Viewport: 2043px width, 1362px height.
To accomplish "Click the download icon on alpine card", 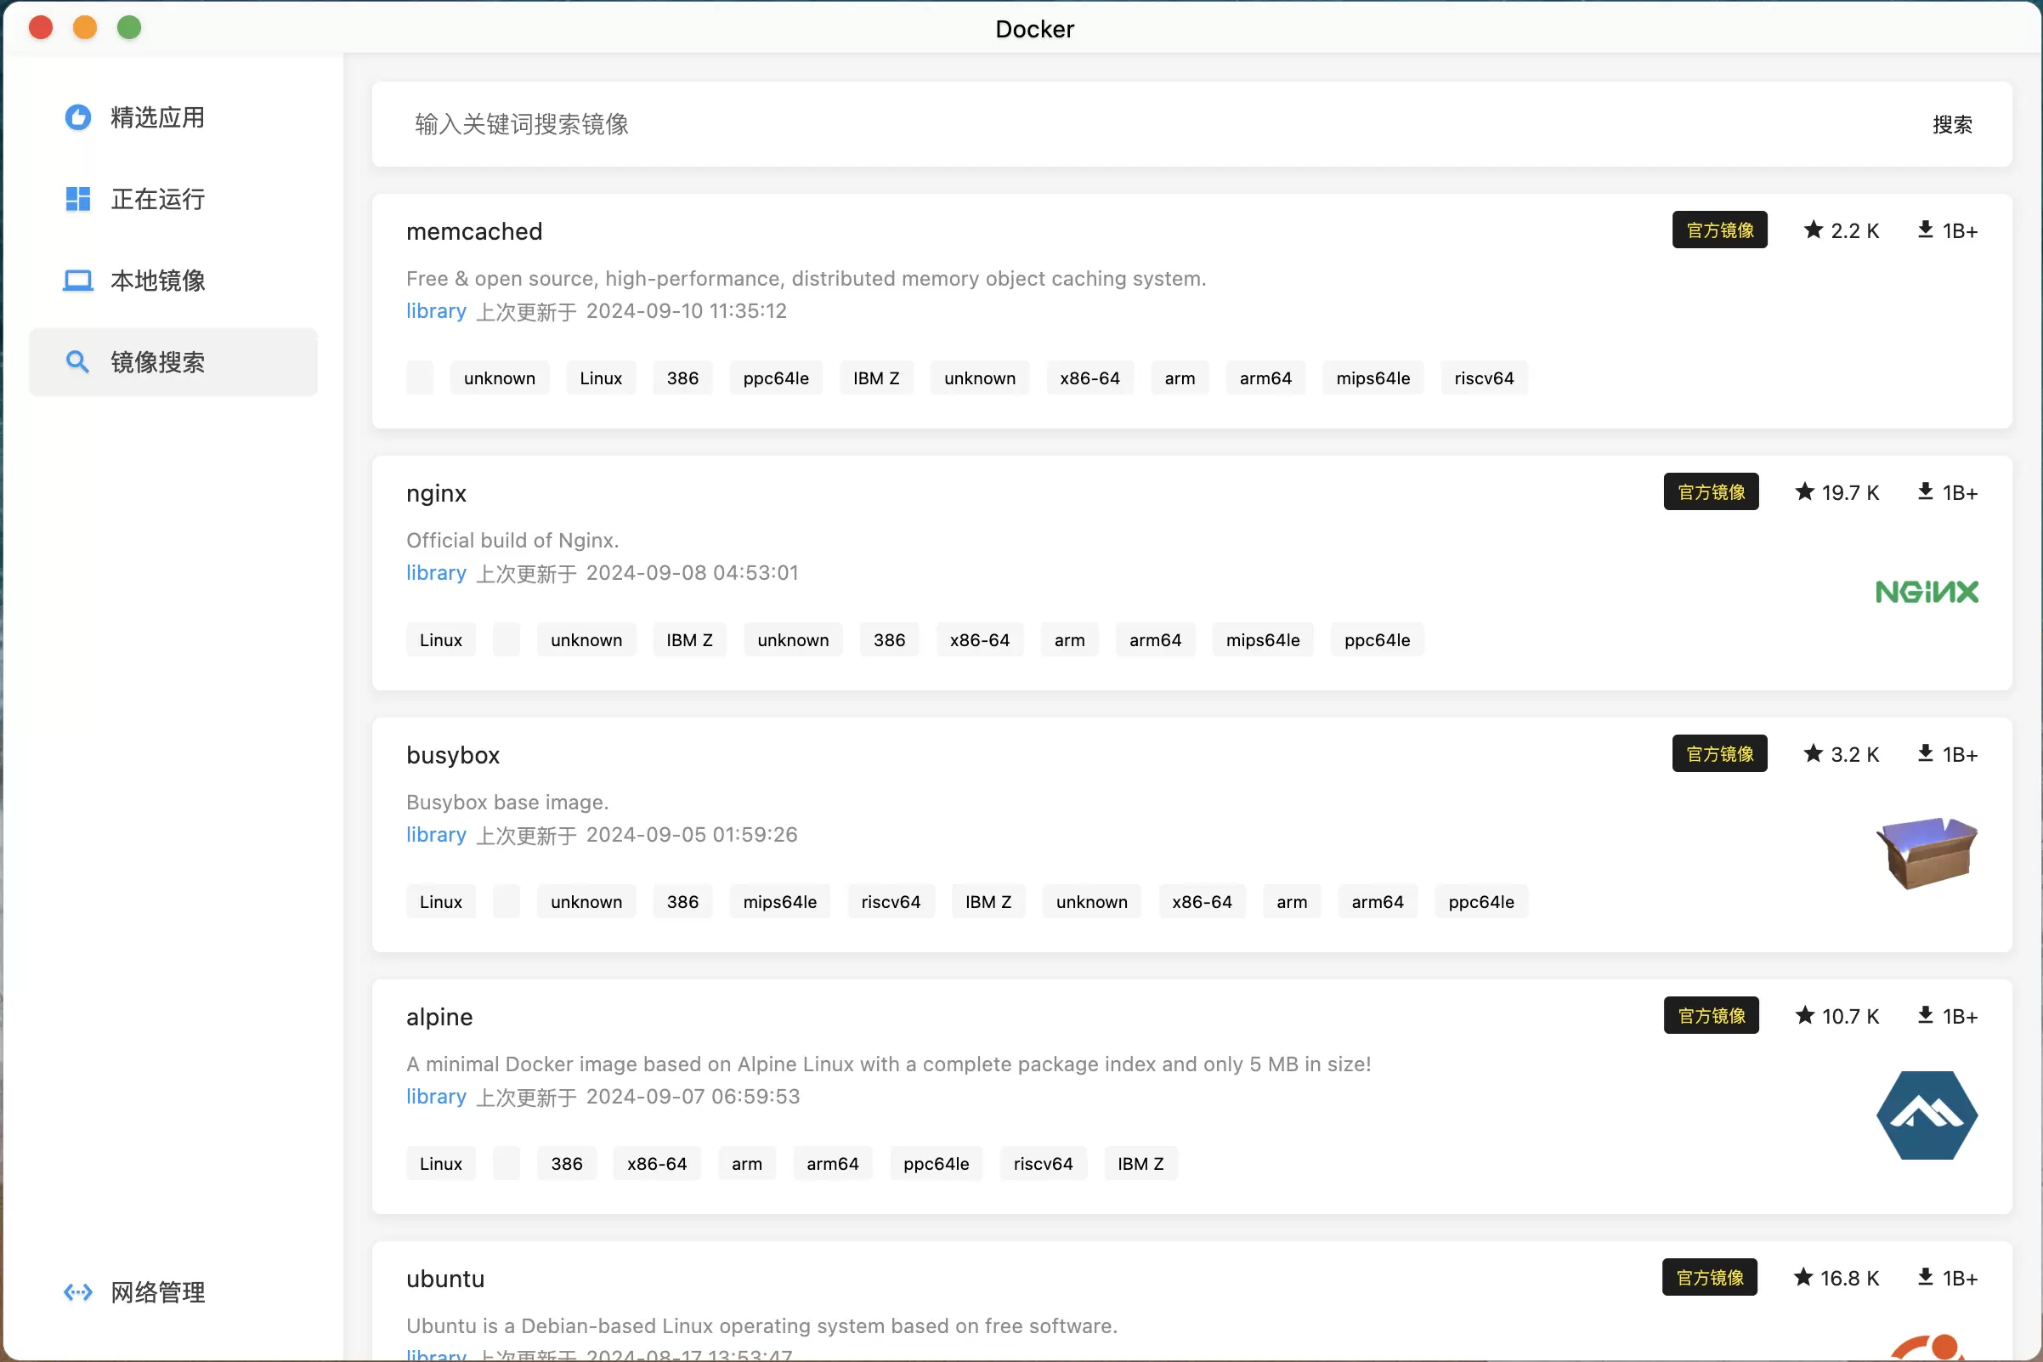I will click(1925, 1015).
